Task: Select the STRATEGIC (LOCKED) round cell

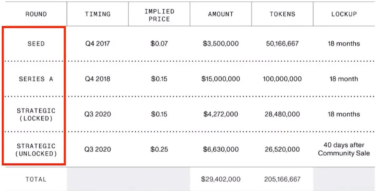Action: 35,114
